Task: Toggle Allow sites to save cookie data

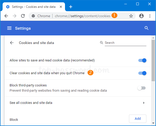Action: click(x=142, y=60)
